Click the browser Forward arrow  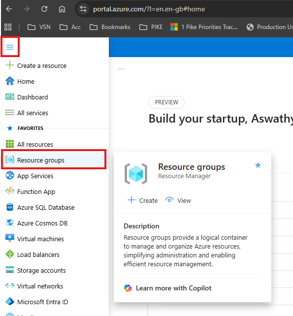coord(27,9)
